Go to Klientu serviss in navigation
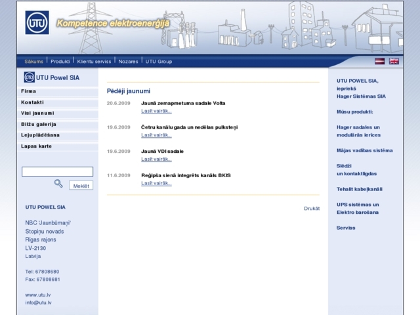Viewport: 420px width, 315px height. [94, 61]
